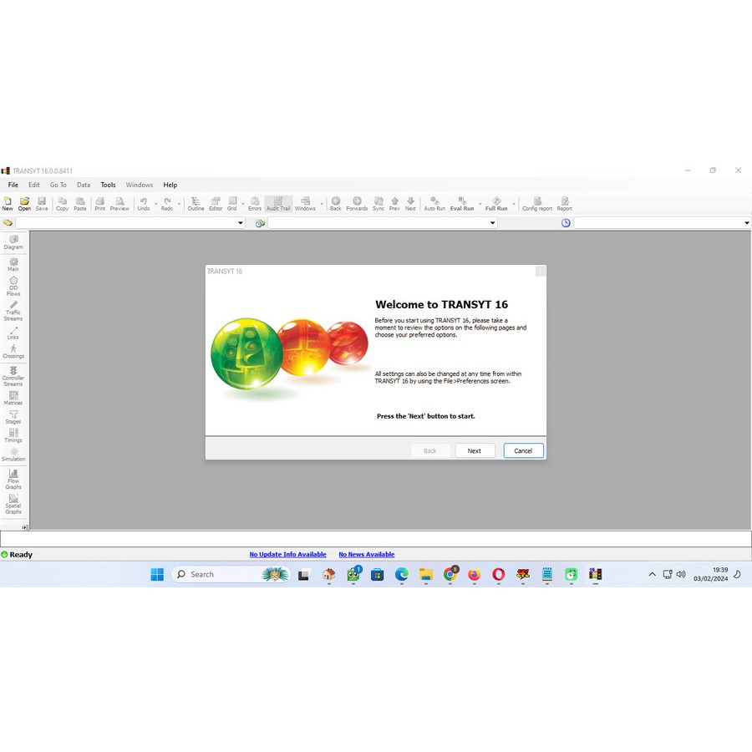Click the No Update Info Available link
Image resolution: width=752 pixels, height=752 pixels.
coord(287,555)
